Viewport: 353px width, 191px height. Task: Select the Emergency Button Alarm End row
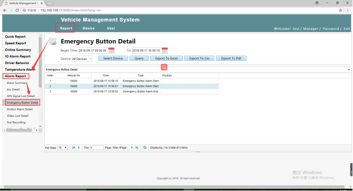point(132,91)
